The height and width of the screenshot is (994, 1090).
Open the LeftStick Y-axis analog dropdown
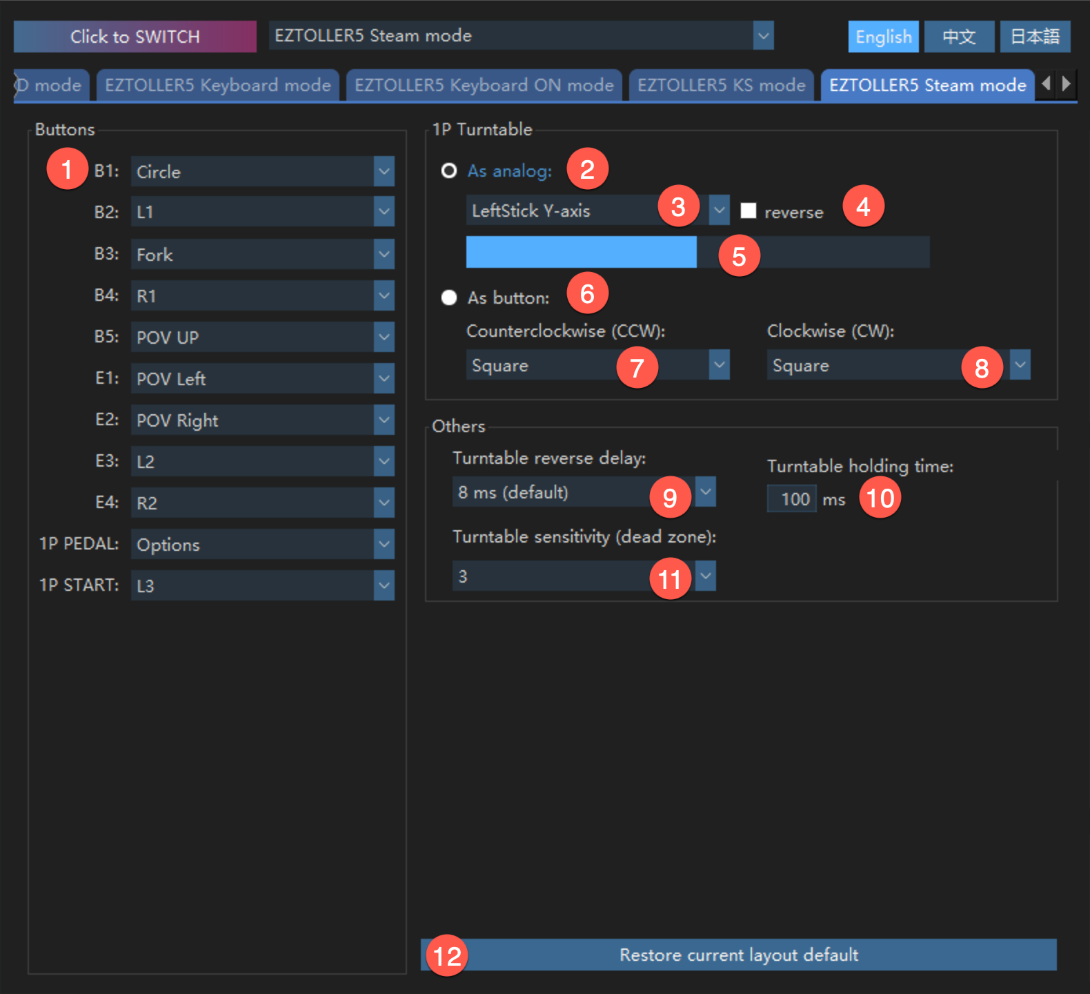[597, 210]
